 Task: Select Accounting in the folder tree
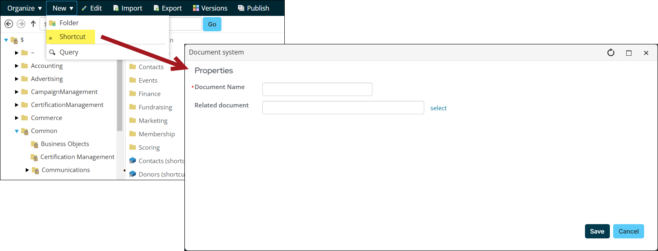tap(47, 66)
